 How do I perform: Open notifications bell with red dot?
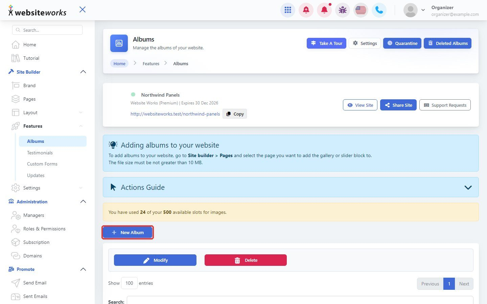(324, 10)
